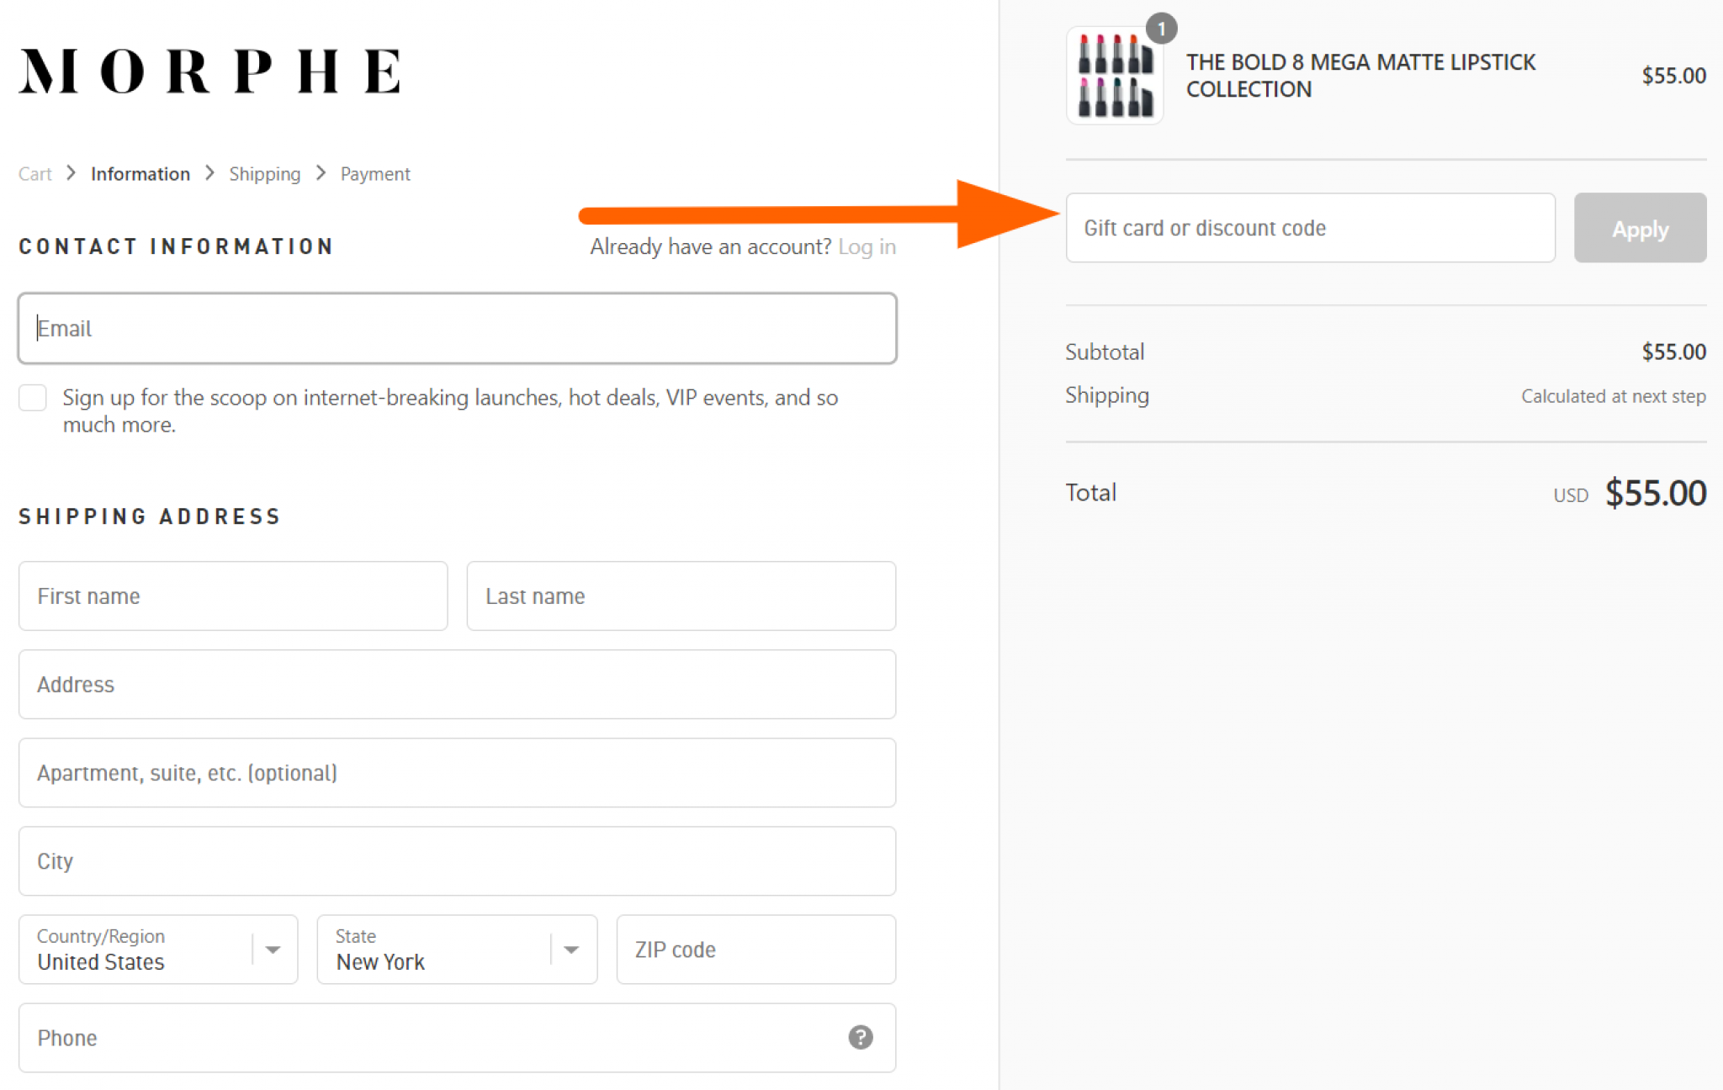Click the Last name field

click(x=681, y=596)
